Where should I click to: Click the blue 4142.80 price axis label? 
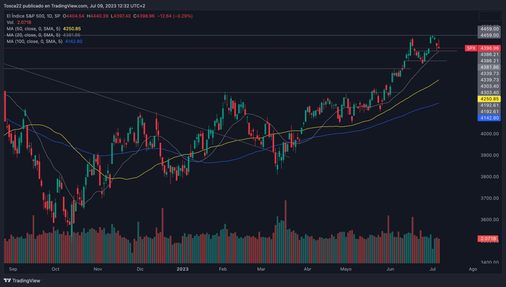(489, 118)
